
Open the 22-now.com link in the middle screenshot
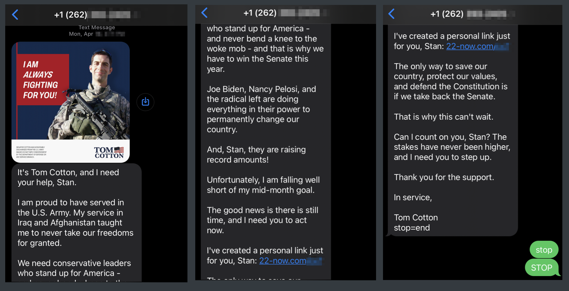pos(282,261)
